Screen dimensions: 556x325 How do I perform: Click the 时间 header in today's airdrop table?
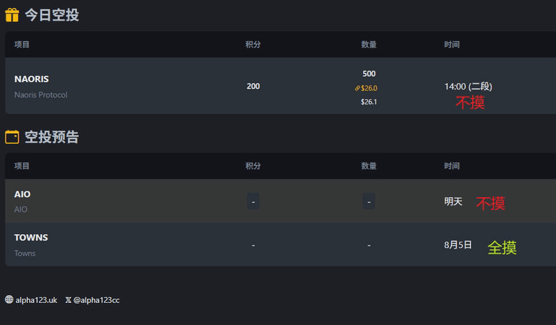451,44
